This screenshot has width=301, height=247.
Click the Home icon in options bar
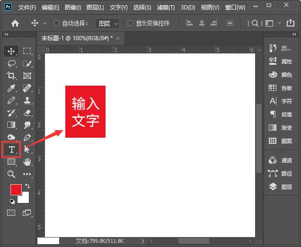click(x=15, y=23)
